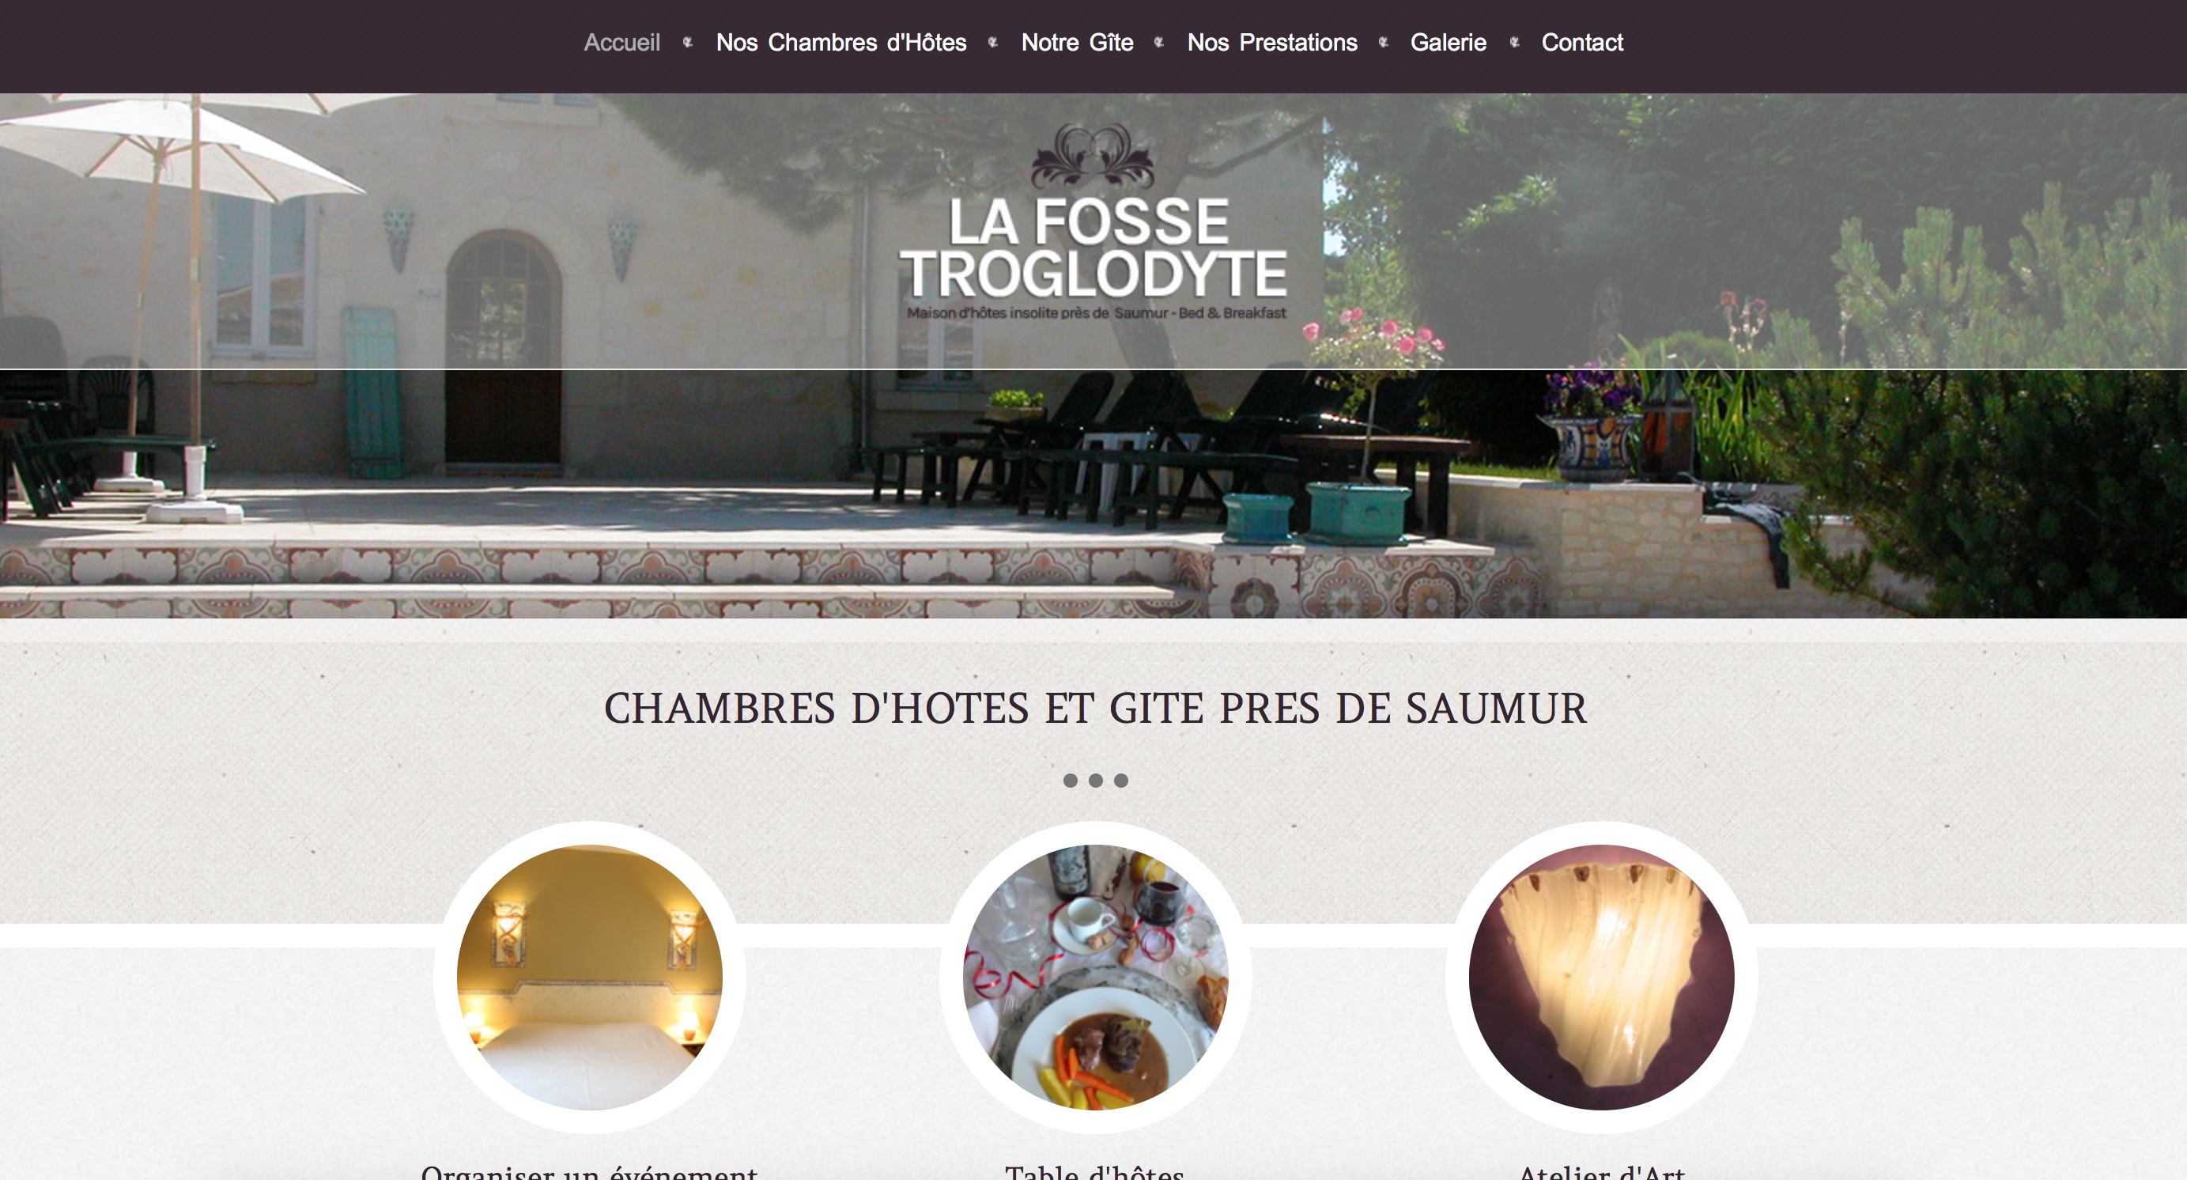Image resolution: width=2187 pixels, height=1180 pixels.
Task: Open the Galerie page
Action: pos(1448,43)
